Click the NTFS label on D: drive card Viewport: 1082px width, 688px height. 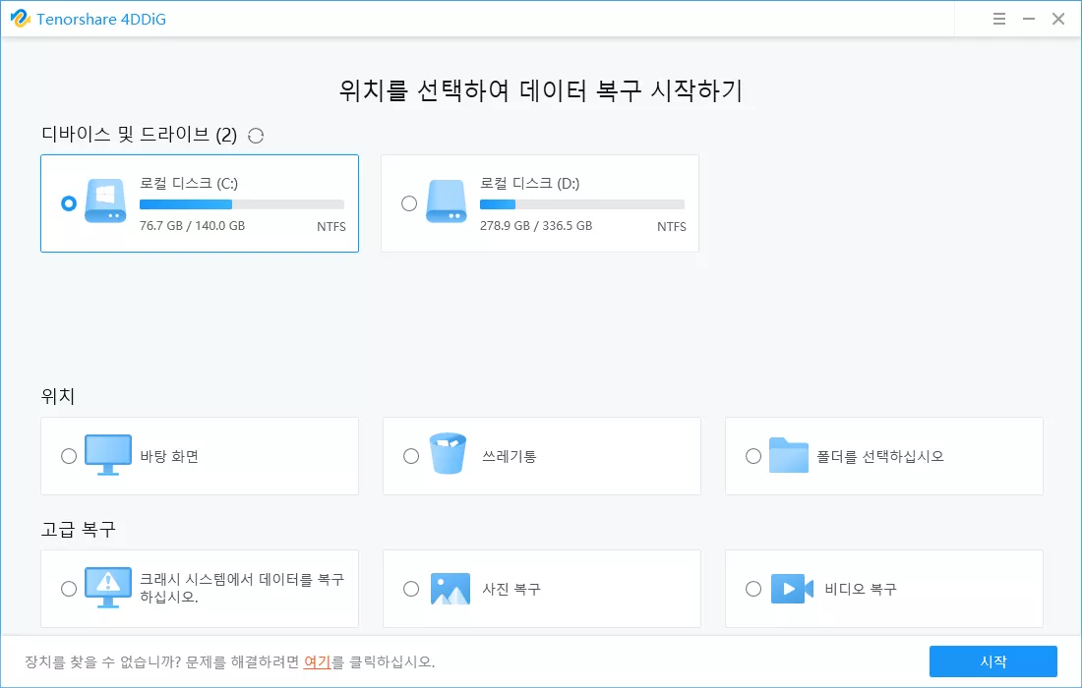[x=672, y=227]
